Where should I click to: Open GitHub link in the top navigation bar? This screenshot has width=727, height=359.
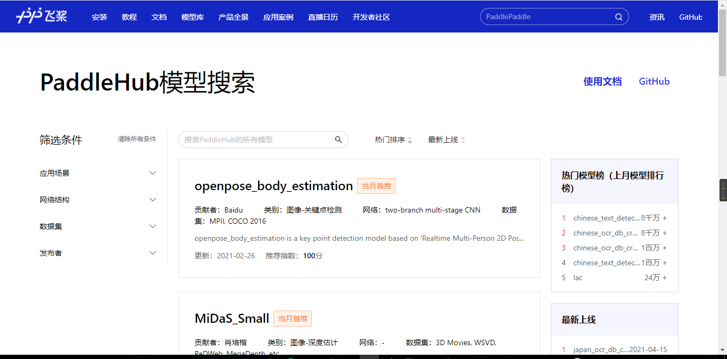691,17
